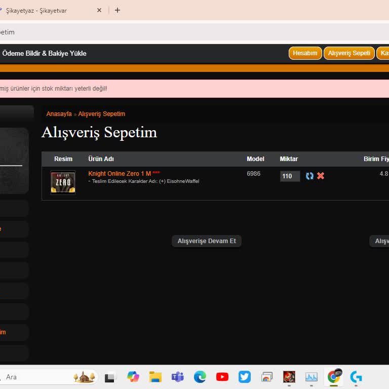Click the Knight Online game taskbar icon
The height and width of the screenshot is (389, 389).
pyautogui.click(x=289, y=377)
